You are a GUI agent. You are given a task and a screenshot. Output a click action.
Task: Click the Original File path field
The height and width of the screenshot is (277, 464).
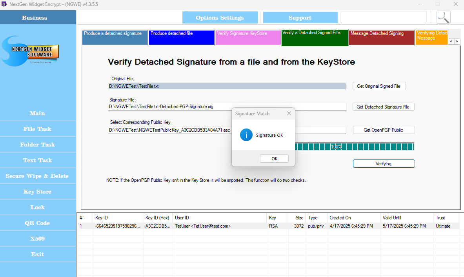click(227, 86)
